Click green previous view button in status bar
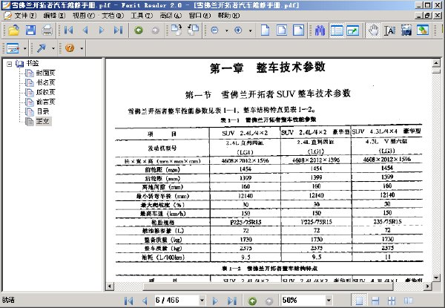Screen dimensions: 445x308 click(252, 301)
